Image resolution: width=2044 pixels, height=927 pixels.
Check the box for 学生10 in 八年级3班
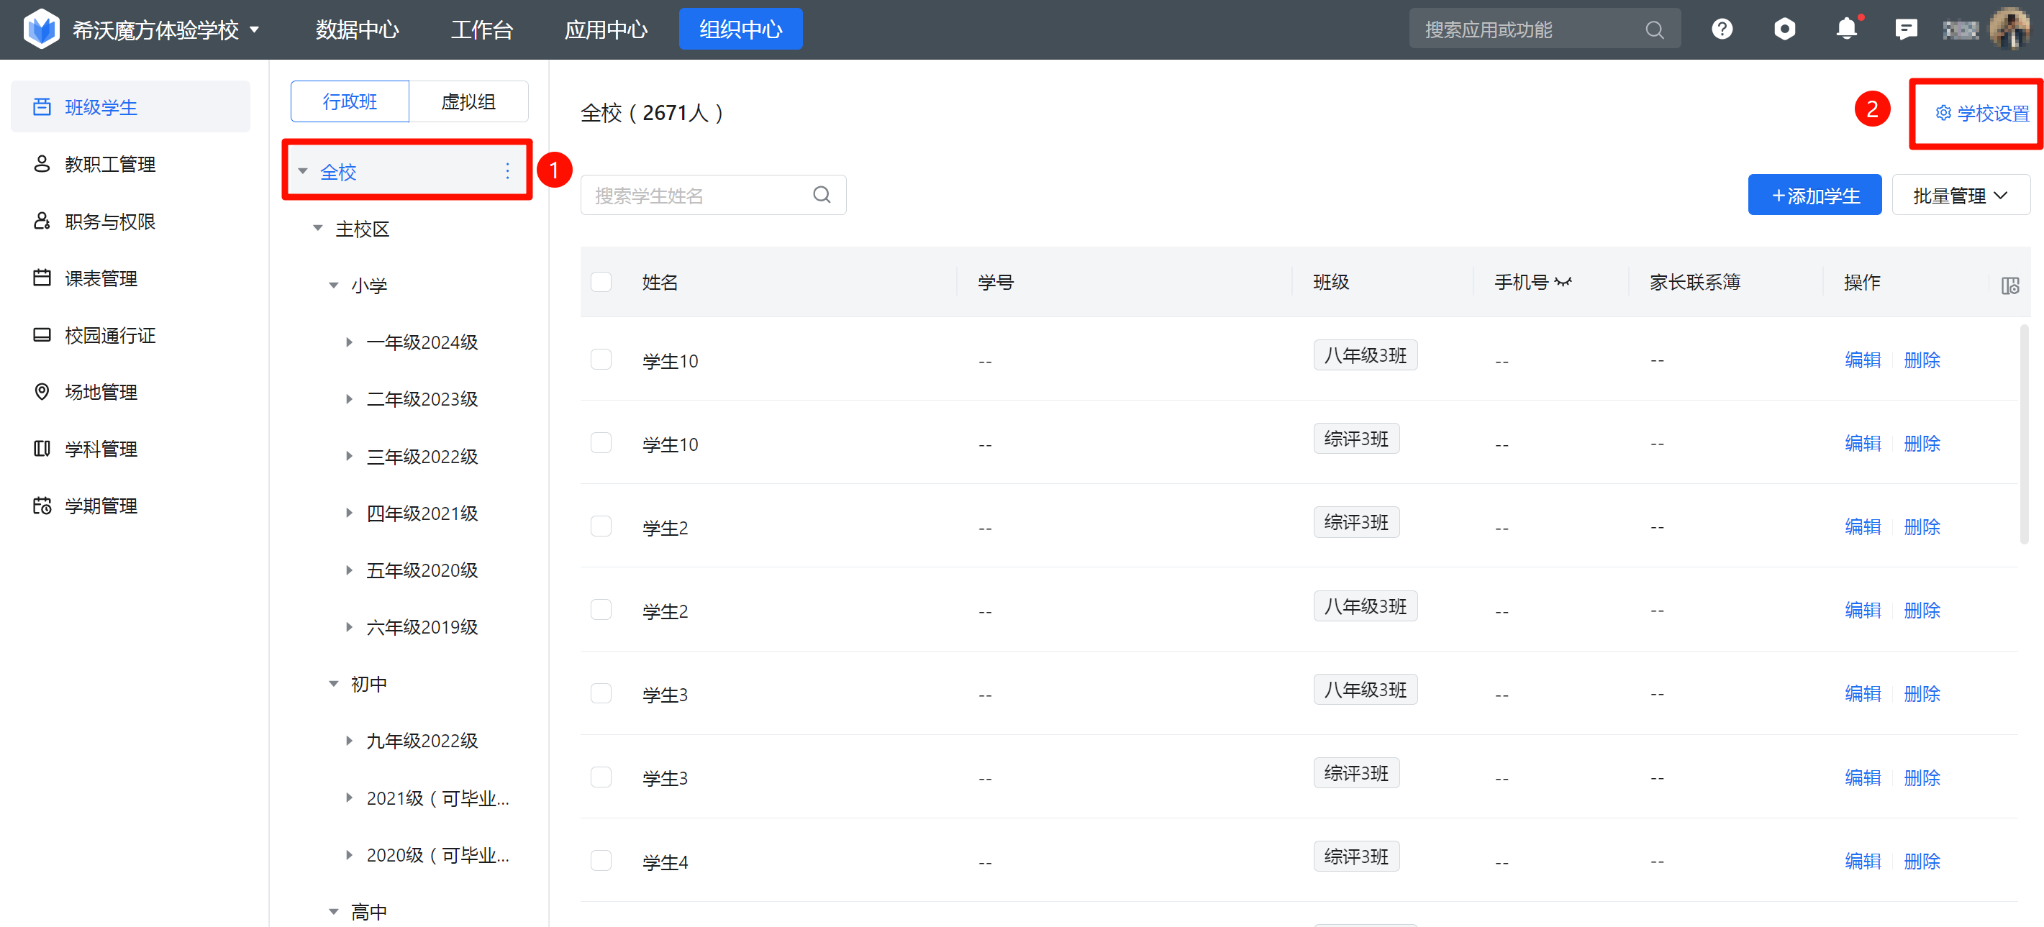pos(601,360)
